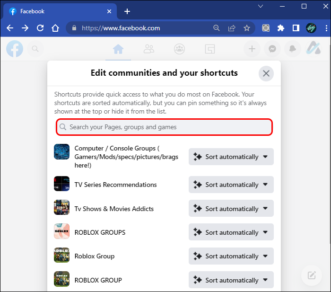Click the Create plus icon
This screenshot has height=292, width=331.
point(252,49)
